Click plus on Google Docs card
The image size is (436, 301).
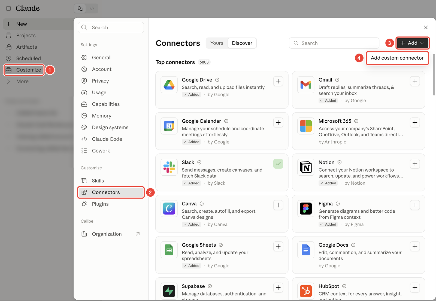click(415, 246)
